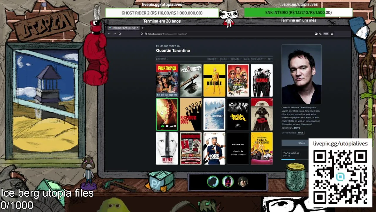Open the Death Proof poster
The height and width of the screenshot is (212, 376).
[262, 114]
